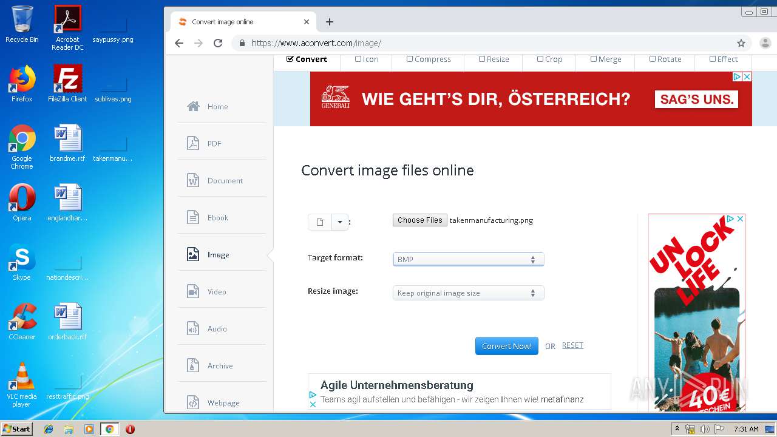Viewport: 777px width, 437px height.
Task: Check the Icon checkbox
Action: (x=358, y=59)
